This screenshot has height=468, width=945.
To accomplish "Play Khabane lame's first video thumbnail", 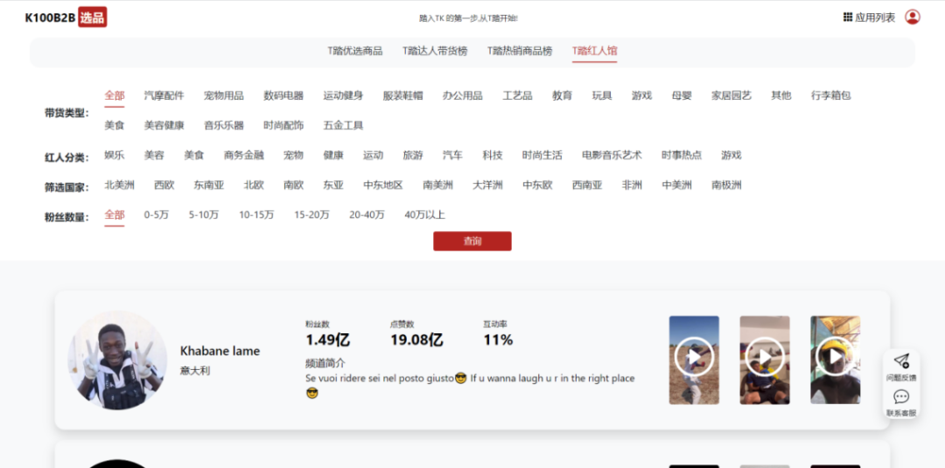I will (x=694, y=360).
